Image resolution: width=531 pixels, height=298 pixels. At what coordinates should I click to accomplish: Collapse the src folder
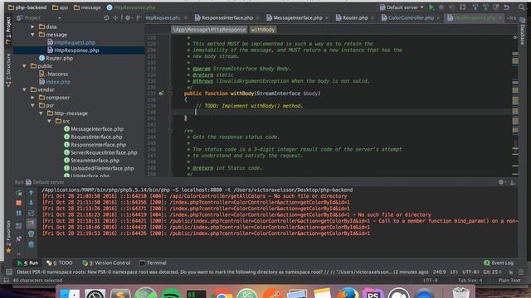click(x=50, y=121)
